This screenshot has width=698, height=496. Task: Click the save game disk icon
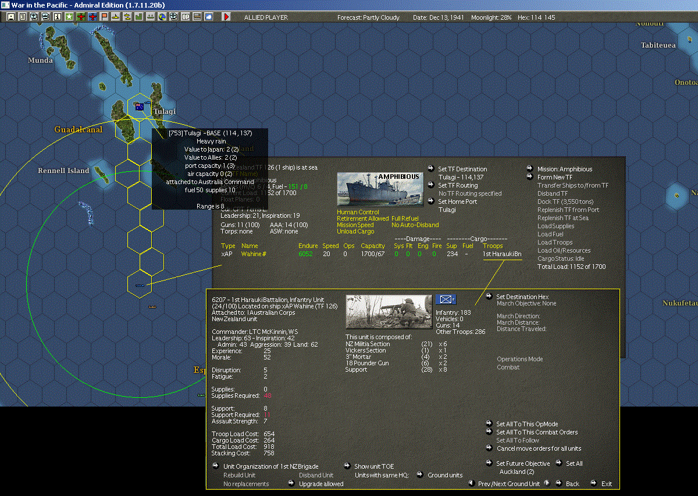point(11,17)
